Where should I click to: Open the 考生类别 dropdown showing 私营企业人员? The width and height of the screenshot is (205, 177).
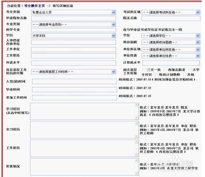74,12
